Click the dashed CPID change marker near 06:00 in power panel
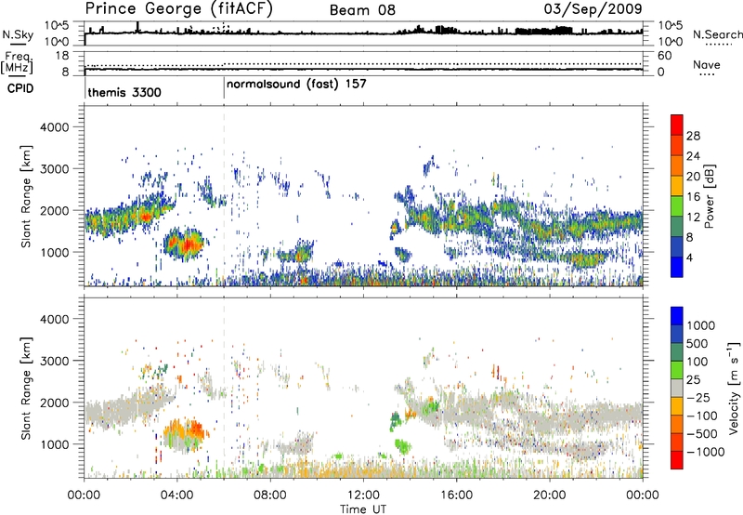Image resolution: width=743 pixels, height=515 pixels. point(224,196)
